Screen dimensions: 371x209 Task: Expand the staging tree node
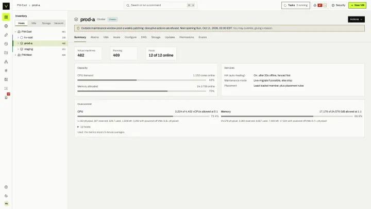click(18, 49)
